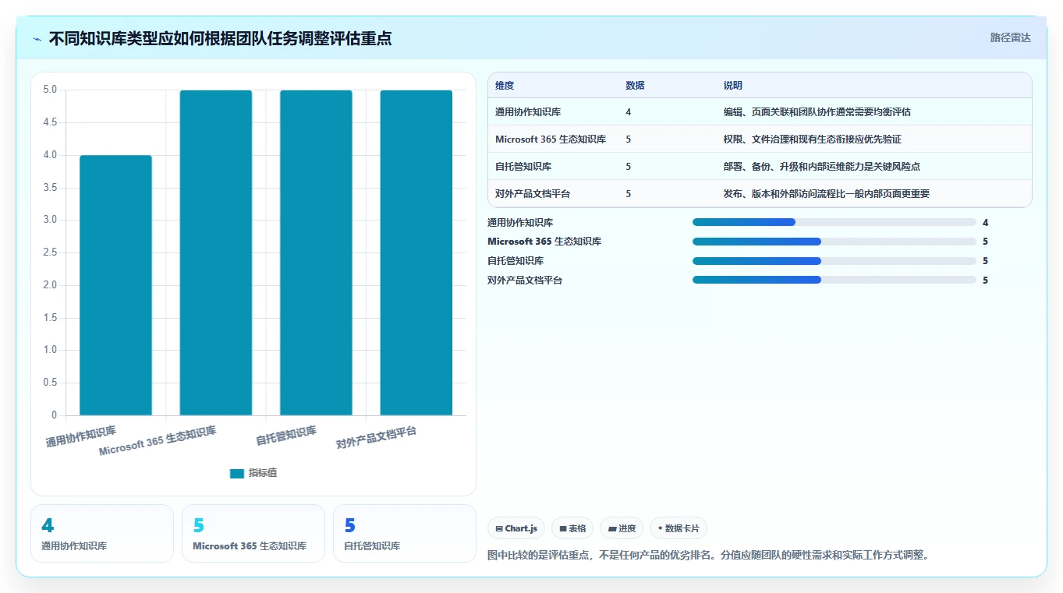Click x-axis label 对外产品文档平台
Viewport: 1063px width, 593px height.
click(x=376, y=438)
